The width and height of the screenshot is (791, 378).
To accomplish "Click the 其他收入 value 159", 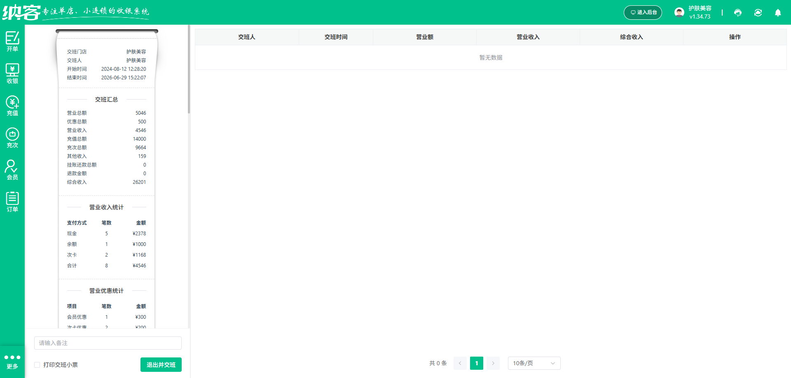I will pyautogui.click(x=142, y=156).
